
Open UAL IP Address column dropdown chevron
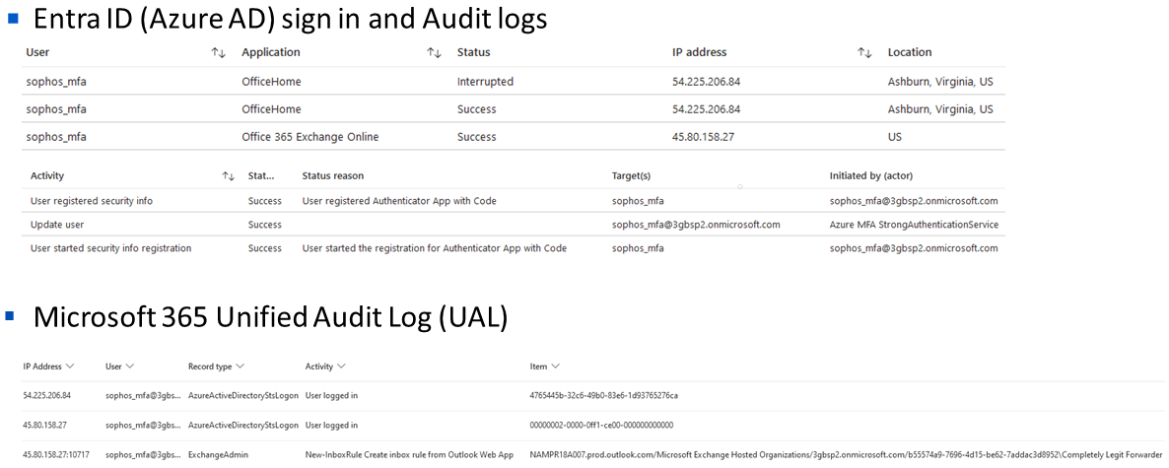[x=70, y=367]
